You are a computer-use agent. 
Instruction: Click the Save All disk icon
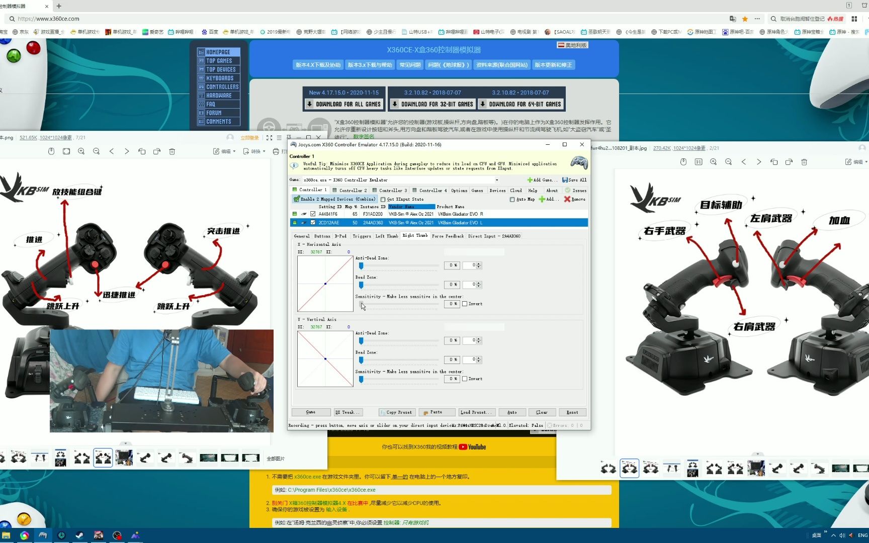pyautogui.click(x=565, y=179)
